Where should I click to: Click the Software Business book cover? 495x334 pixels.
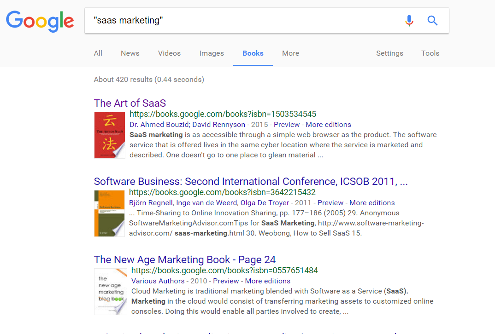pyautogui.click(x=110, y=213)
